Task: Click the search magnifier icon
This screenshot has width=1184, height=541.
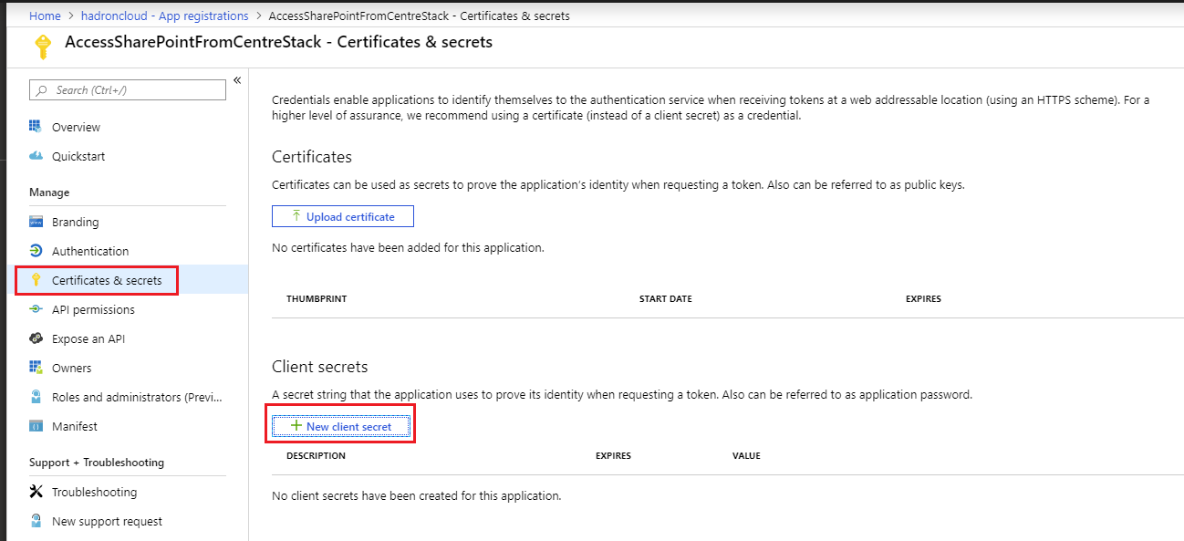Action: [41, 90]
